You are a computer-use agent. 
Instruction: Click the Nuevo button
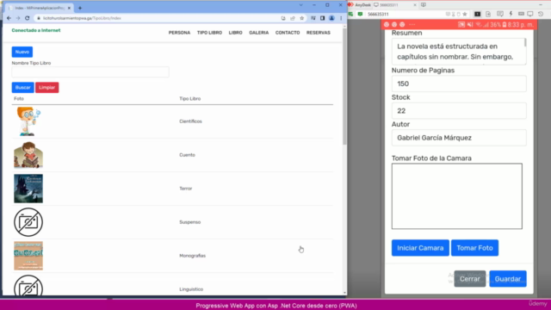22,52
